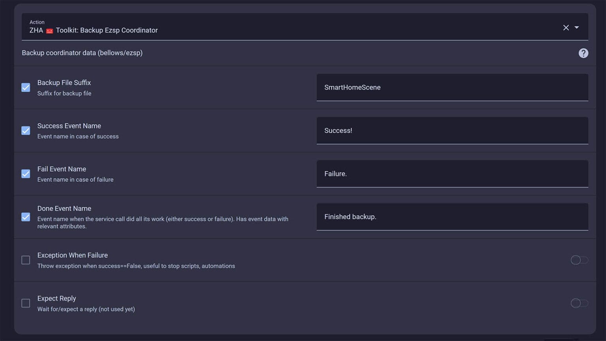Viewport: 606px width, 341px height.
Task: Click into the 'Finished backup.' text field
Action: (452, 217)
